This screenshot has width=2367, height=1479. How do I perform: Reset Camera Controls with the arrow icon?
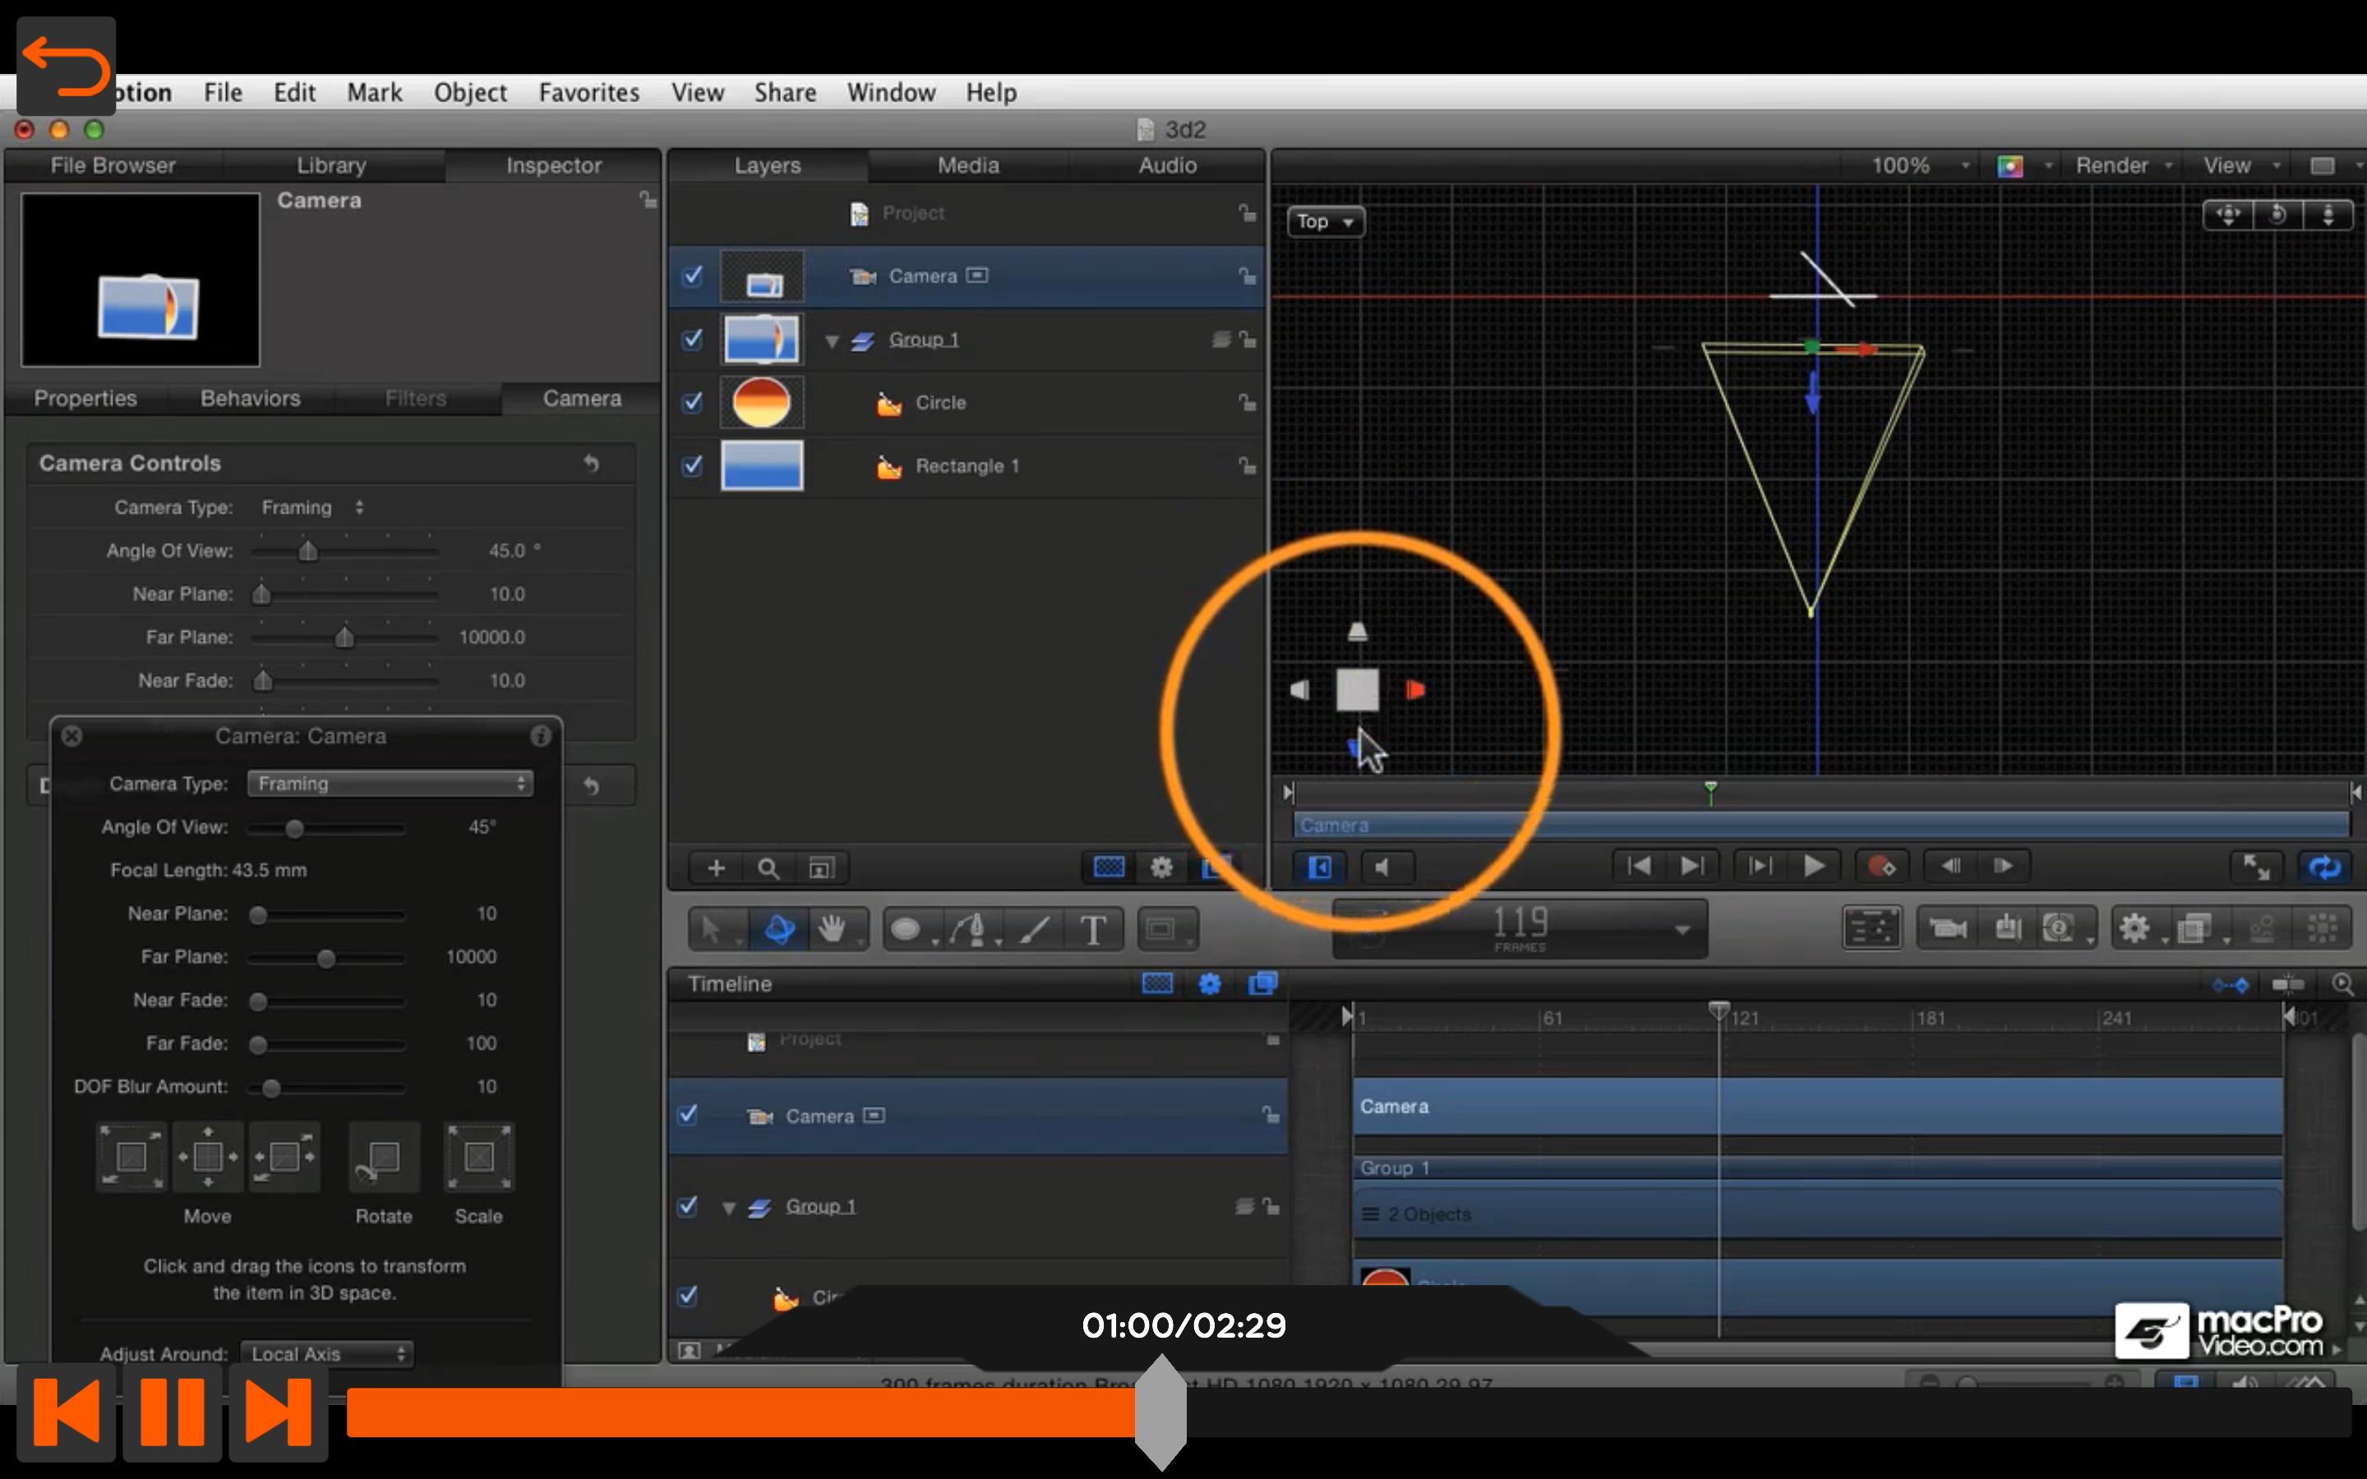pyautogui.click(x=592, y=463)
